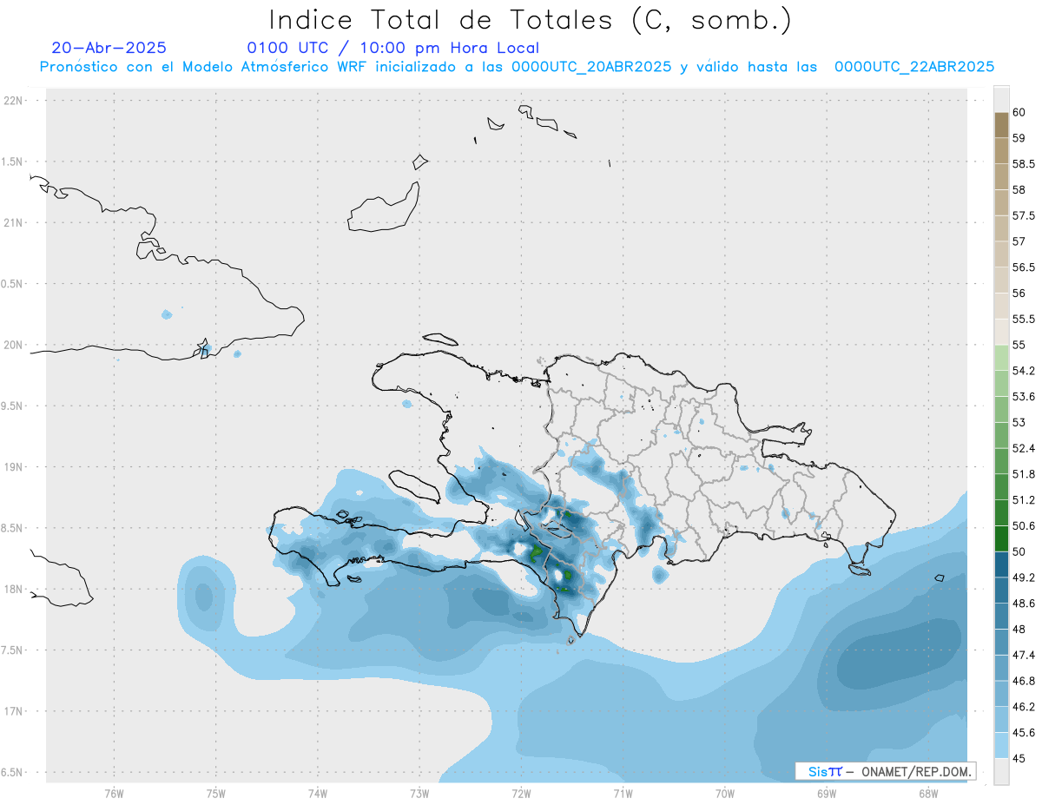Click the legend value '50'
1042x805 pixels.
[1019, 551]
